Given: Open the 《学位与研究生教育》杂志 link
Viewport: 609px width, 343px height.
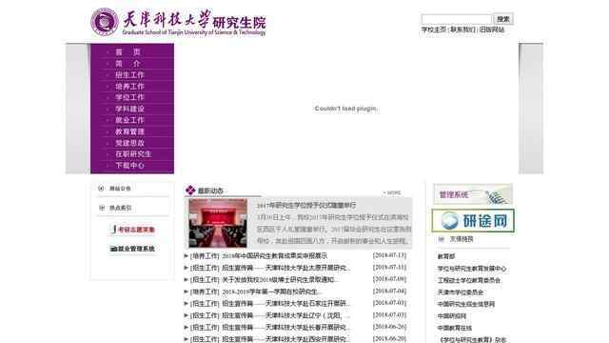Looking at the screenshot, I should pos(472,339).
